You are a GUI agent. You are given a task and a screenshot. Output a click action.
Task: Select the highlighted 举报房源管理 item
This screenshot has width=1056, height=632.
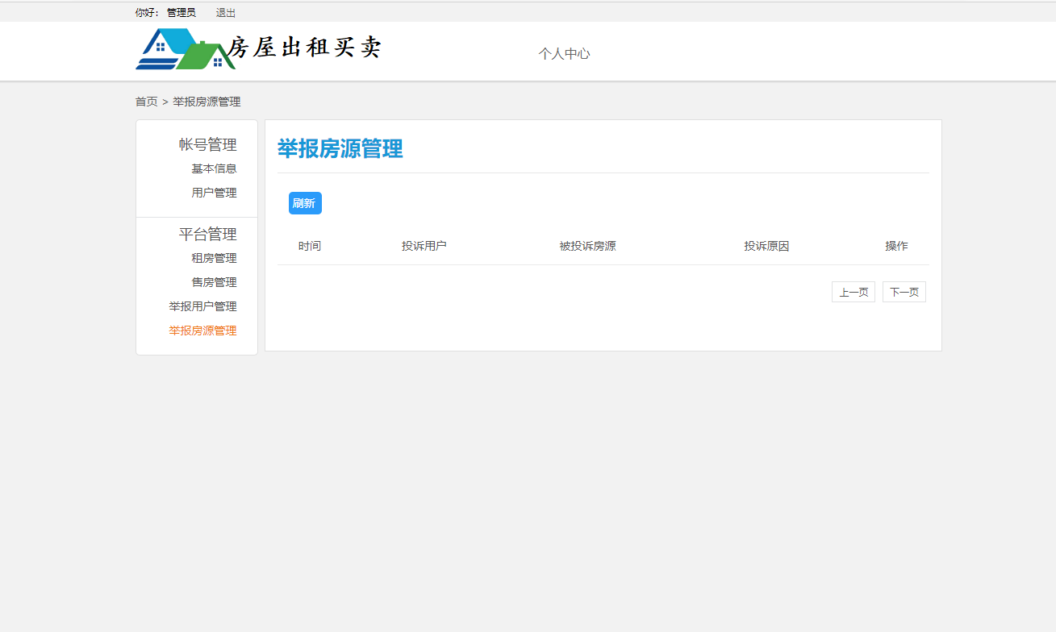(202, 331)
